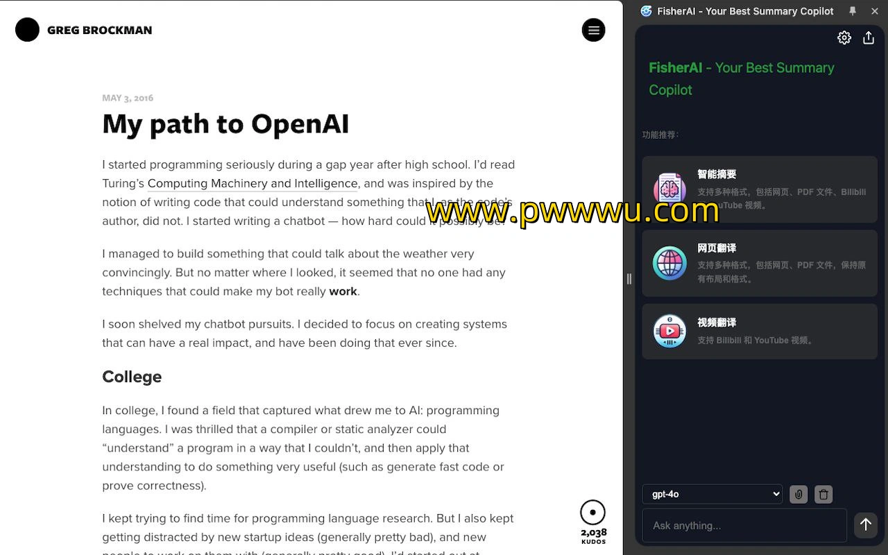
Task: Focus the Ask anything input field
Action: click(744, 525)
